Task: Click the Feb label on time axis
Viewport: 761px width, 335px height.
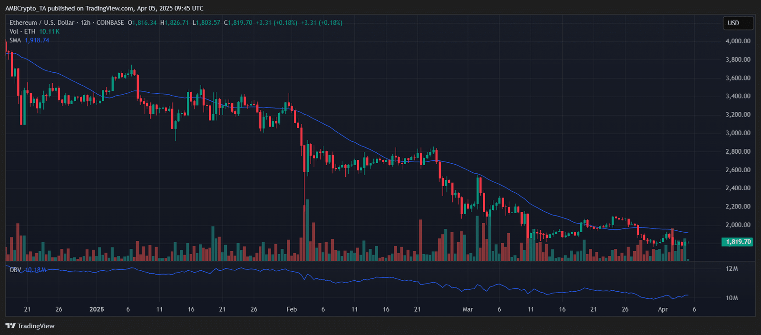Action: click(292, 309)
